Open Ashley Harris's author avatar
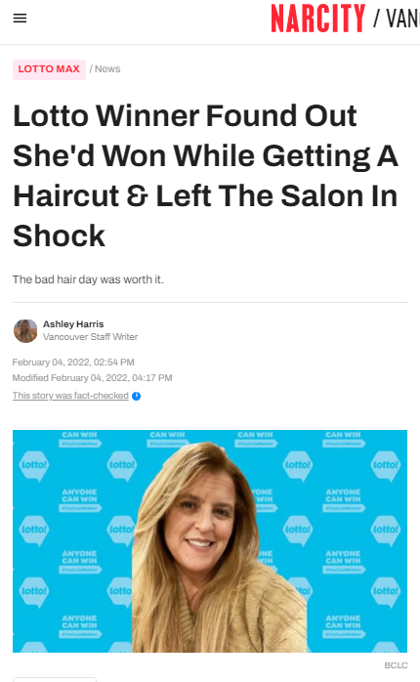The image size is (420, 682). pyautogui.click(x=25, y=330)
